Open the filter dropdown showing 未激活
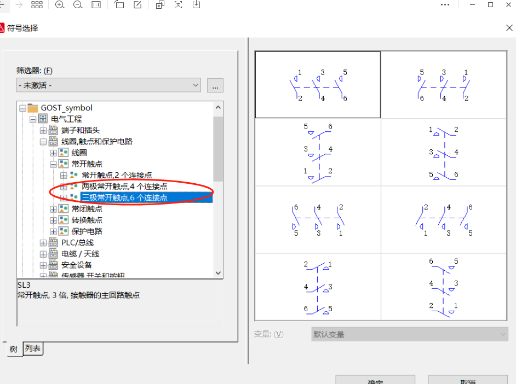The width and height of the screenshot is (516, 384). [108, 85]
